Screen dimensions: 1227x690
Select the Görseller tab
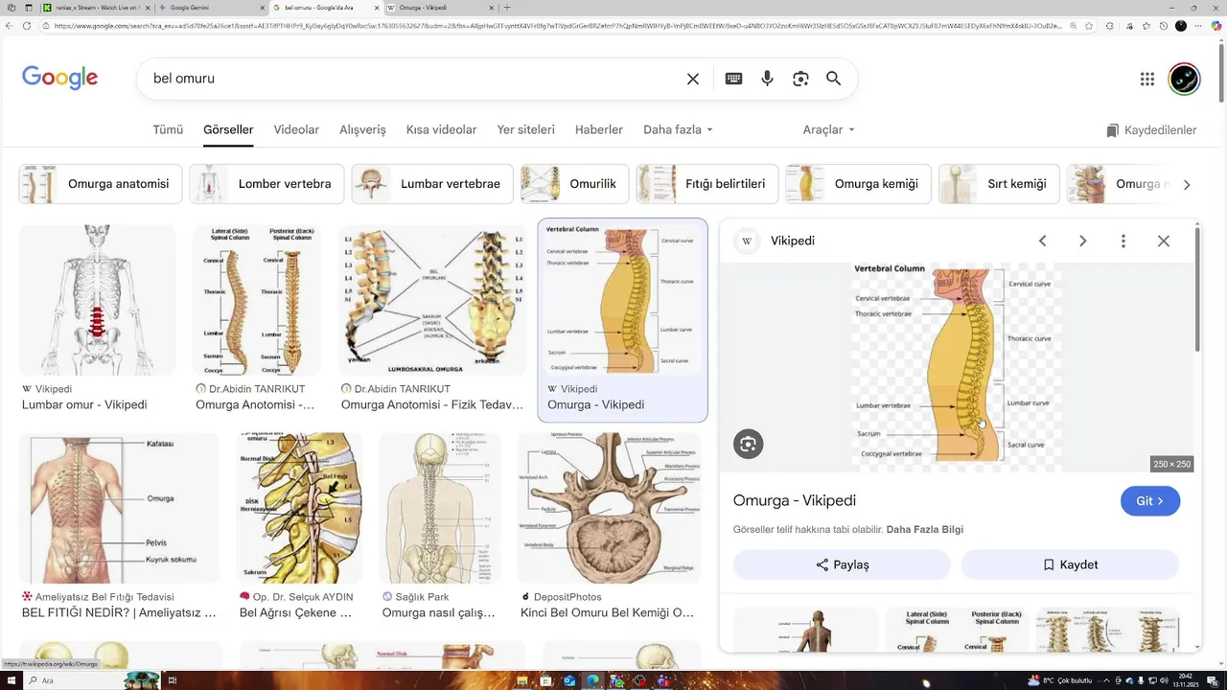coord(228,129)
